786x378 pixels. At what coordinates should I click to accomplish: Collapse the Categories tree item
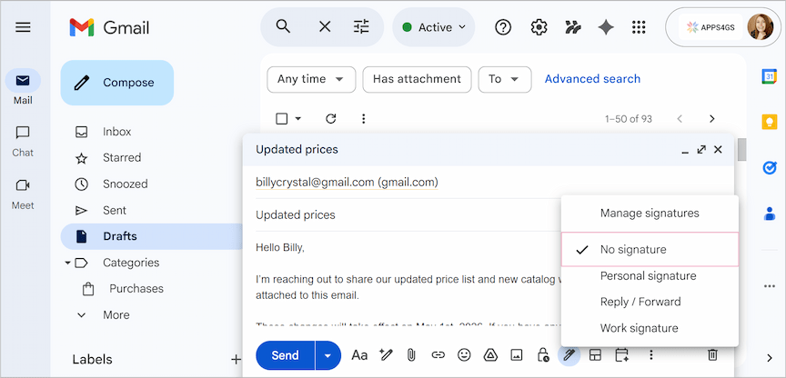point(67,263)
